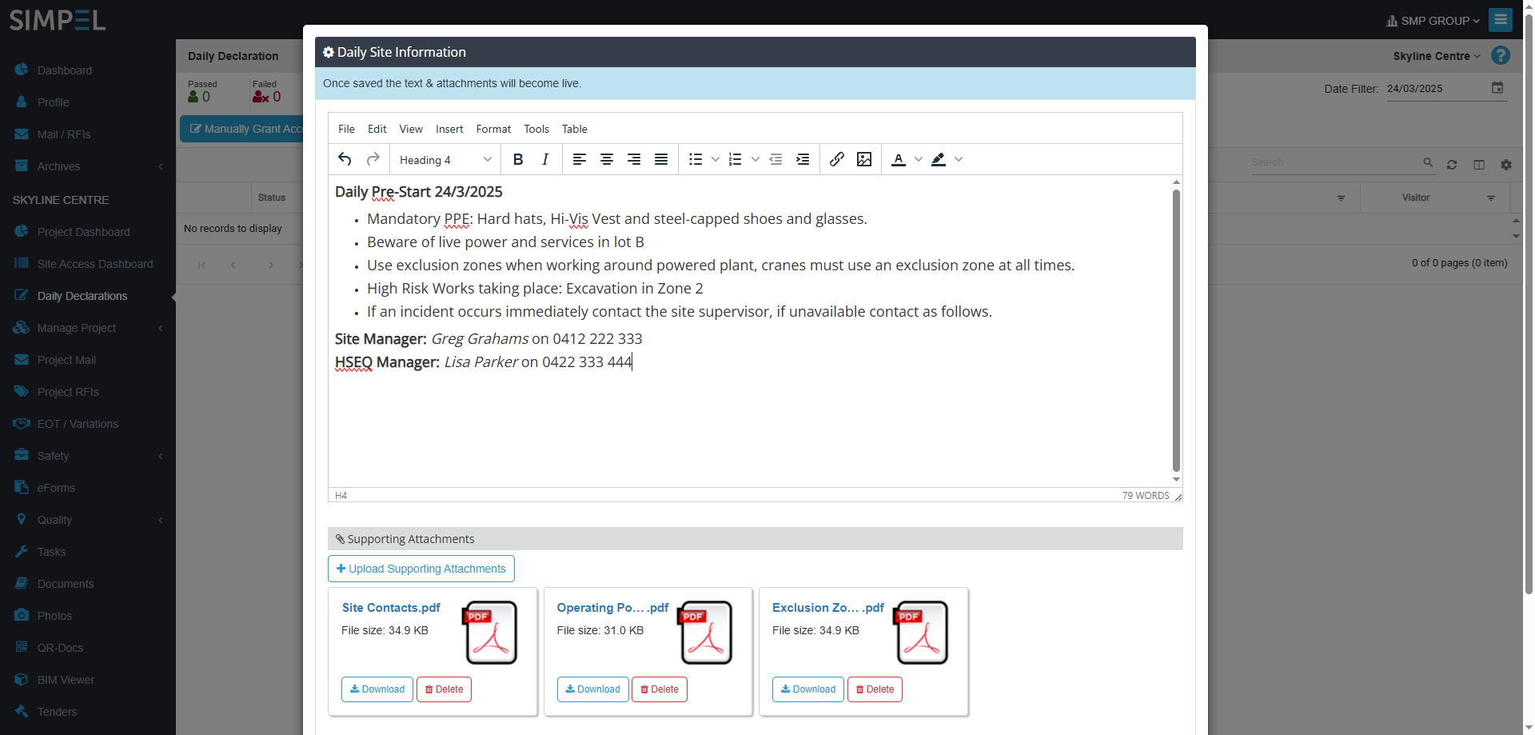Click the Site Contacts PDF thumbnail
The width and height of the screenshot is (1535, 735).
point(490,633)
